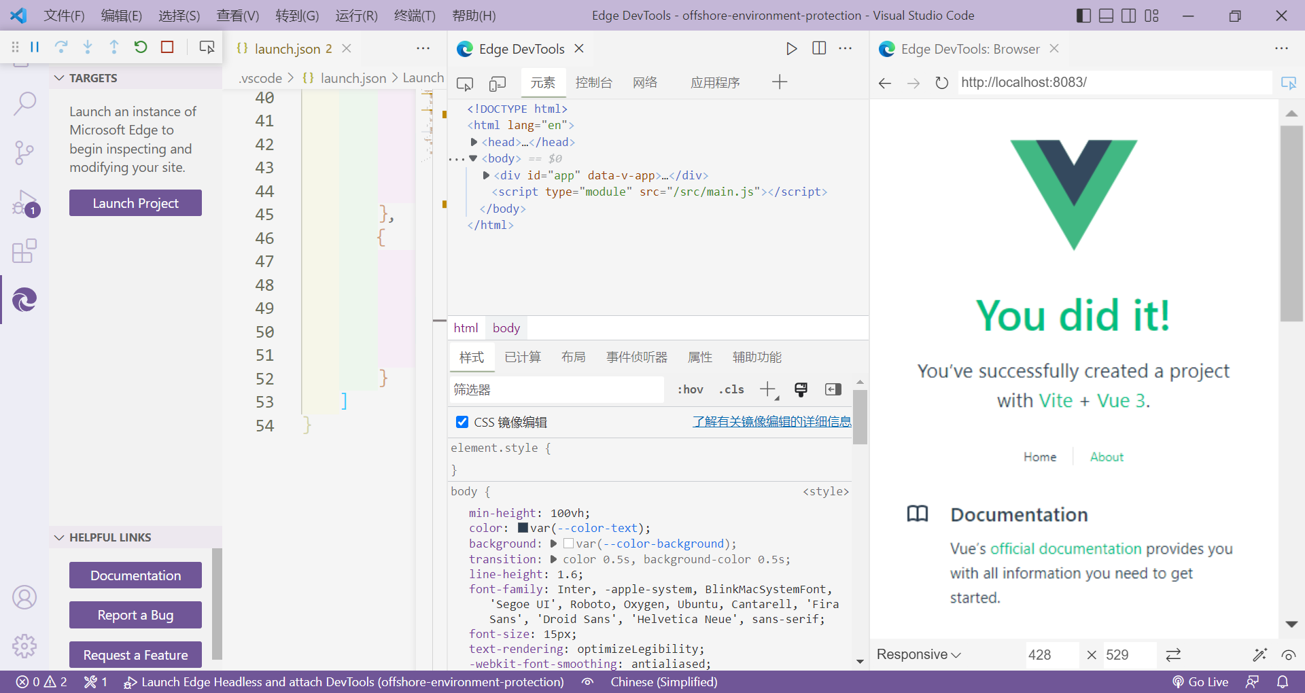Reload the localhost browser page

click(941, 83)
